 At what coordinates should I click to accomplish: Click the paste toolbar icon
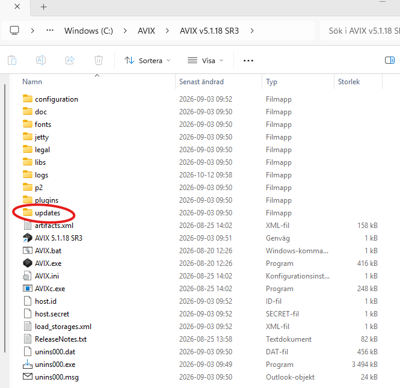pos(12,61)
